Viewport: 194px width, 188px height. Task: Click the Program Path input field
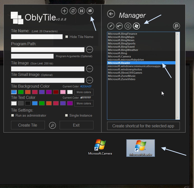tap(48, 50)
